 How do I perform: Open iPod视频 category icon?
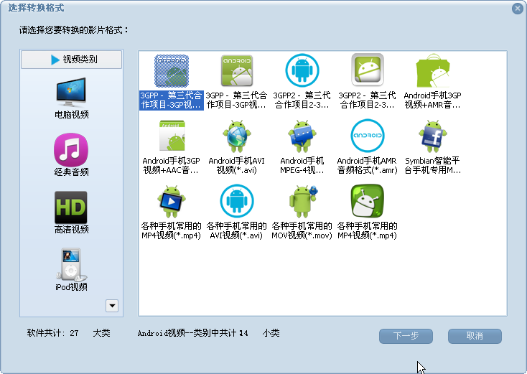coord(71,264)
